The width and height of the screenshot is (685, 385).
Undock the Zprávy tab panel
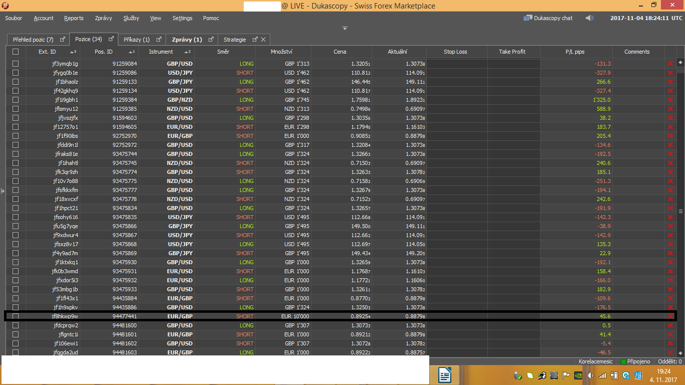click(211, 39)
